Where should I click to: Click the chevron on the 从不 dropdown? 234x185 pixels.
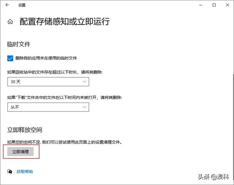tap(84, 107)
